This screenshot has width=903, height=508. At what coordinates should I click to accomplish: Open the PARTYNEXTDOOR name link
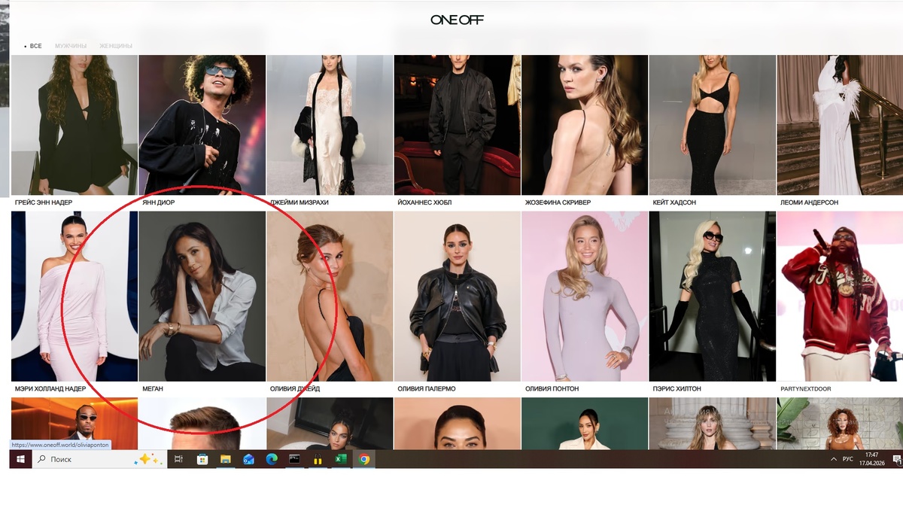click(x=806, y=389)
